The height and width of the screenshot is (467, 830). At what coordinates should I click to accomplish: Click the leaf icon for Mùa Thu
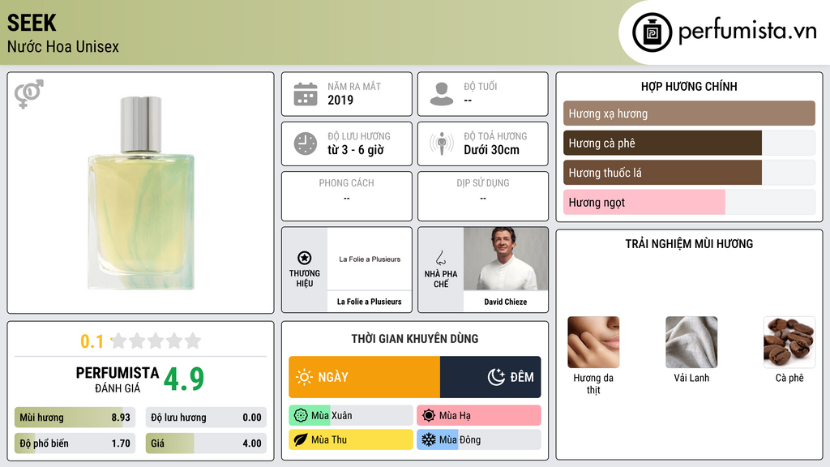pyautogui.click(x=301, y=439)
